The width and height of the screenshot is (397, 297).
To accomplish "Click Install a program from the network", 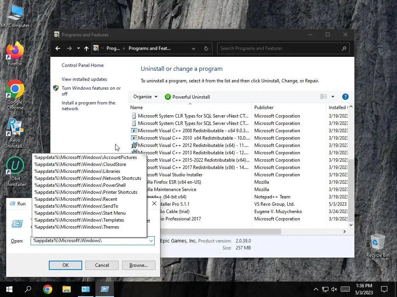I will click(x=88, y=106).
